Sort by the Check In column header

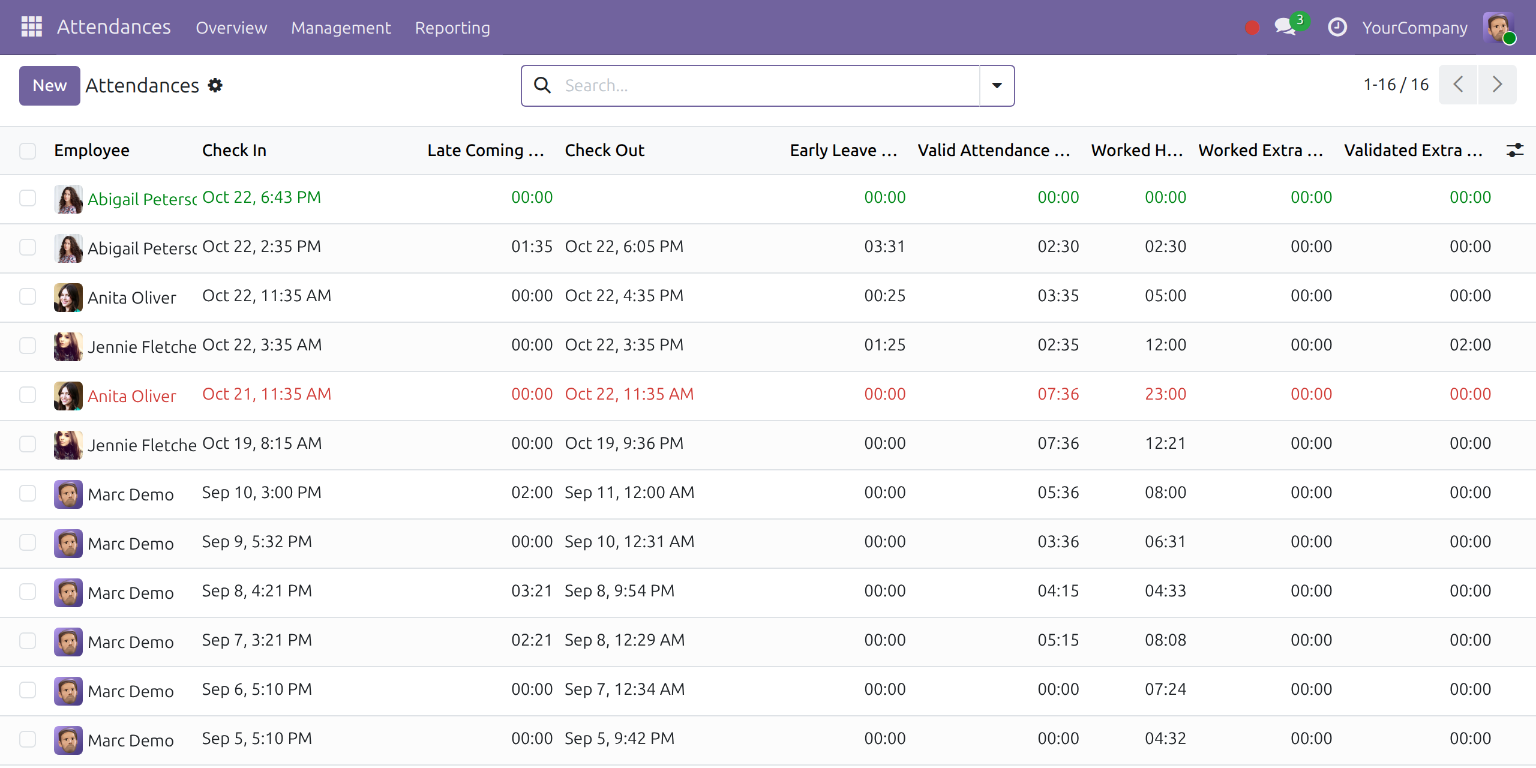(x=234, y=150)
